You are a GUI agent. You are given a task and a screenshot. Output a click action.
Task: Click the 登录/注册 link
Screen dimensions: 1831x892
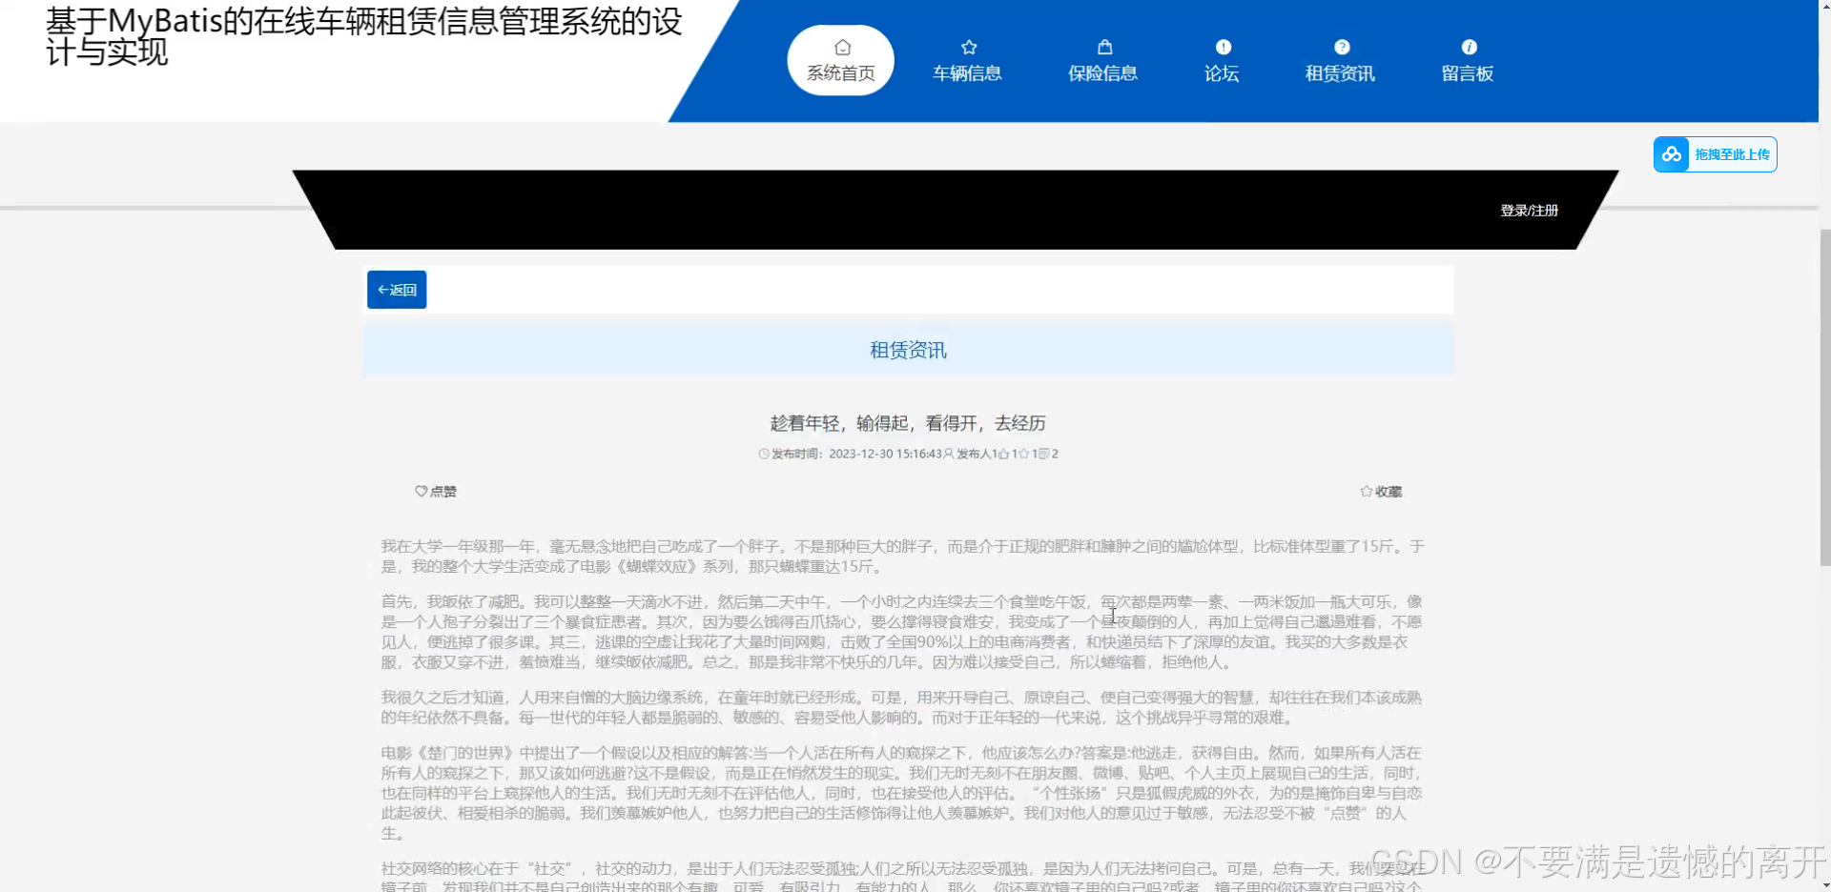[x=1529, y=211]
